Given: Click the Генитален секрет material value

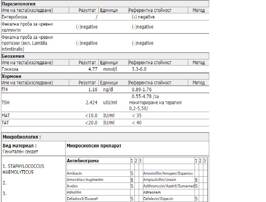Looking at the screenshot, I should pos(20,152).
